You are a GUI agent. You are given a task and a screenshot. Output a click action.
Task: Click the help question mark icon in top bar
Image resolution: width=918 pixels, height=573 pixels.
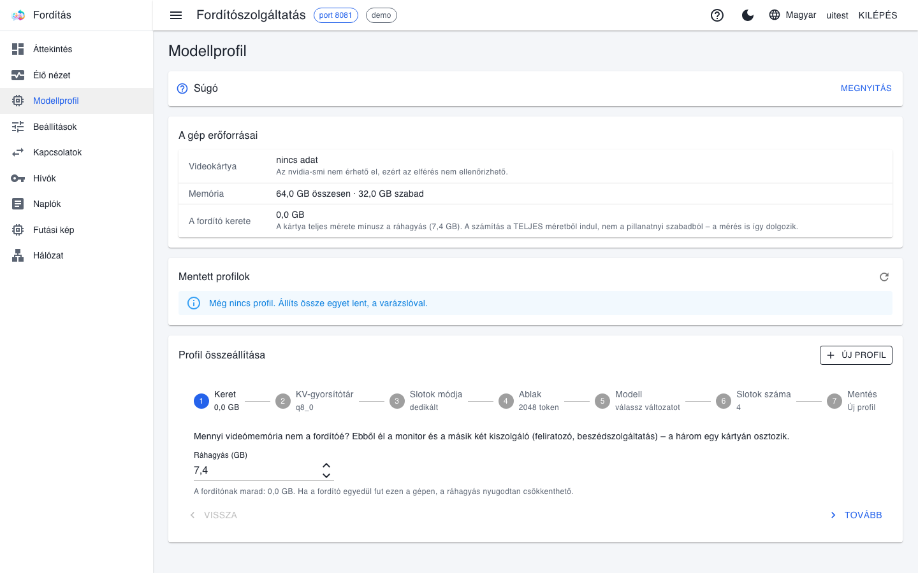click(717, 15)
